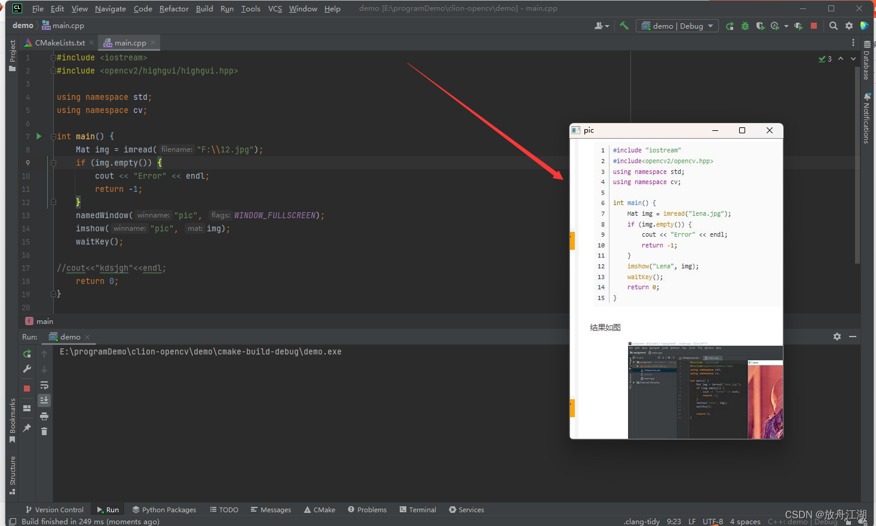Collapse the if block fold arrow at line 9

(x=53, y=162)
